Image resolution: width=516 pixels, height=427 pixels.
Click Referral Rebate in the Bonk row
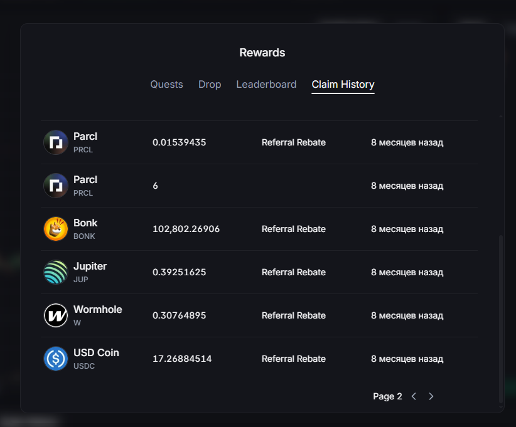pyautogui.click(x=294, y=229)
